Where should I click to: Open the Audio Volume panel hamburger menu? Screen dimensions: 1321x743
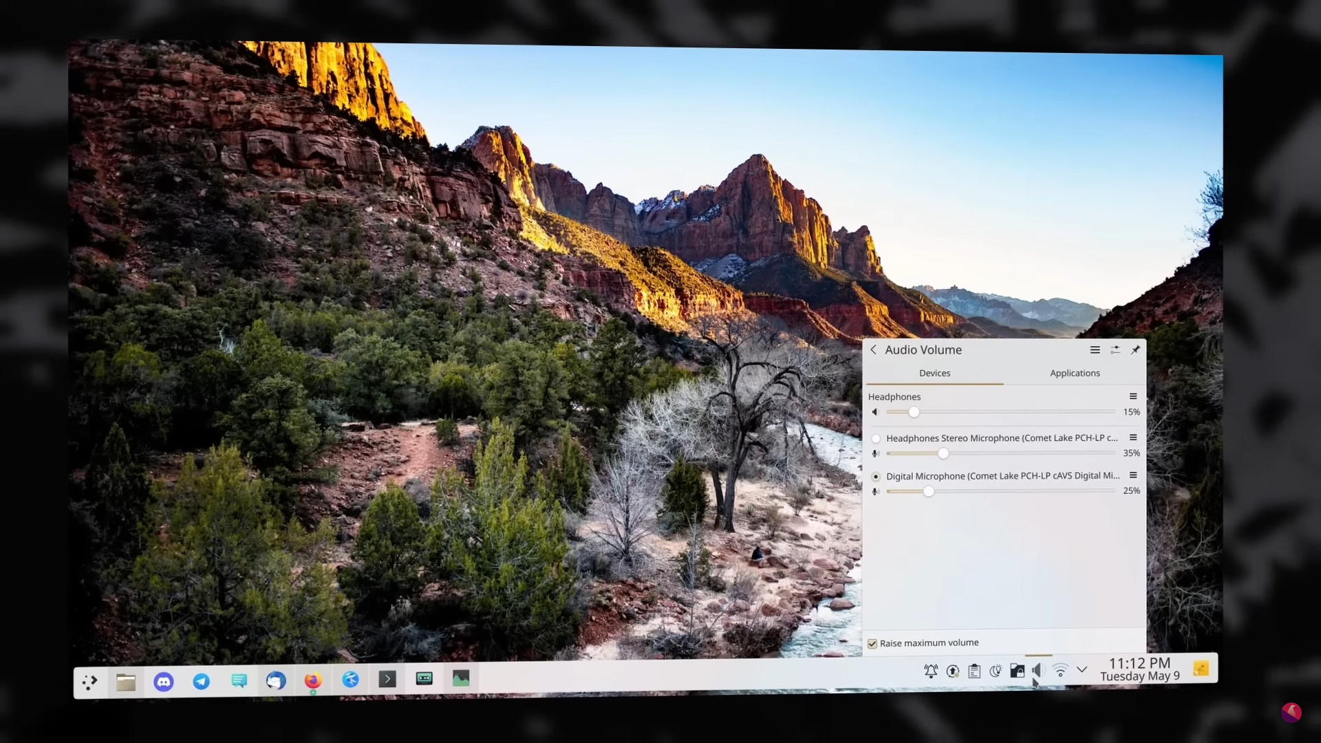1095,349
